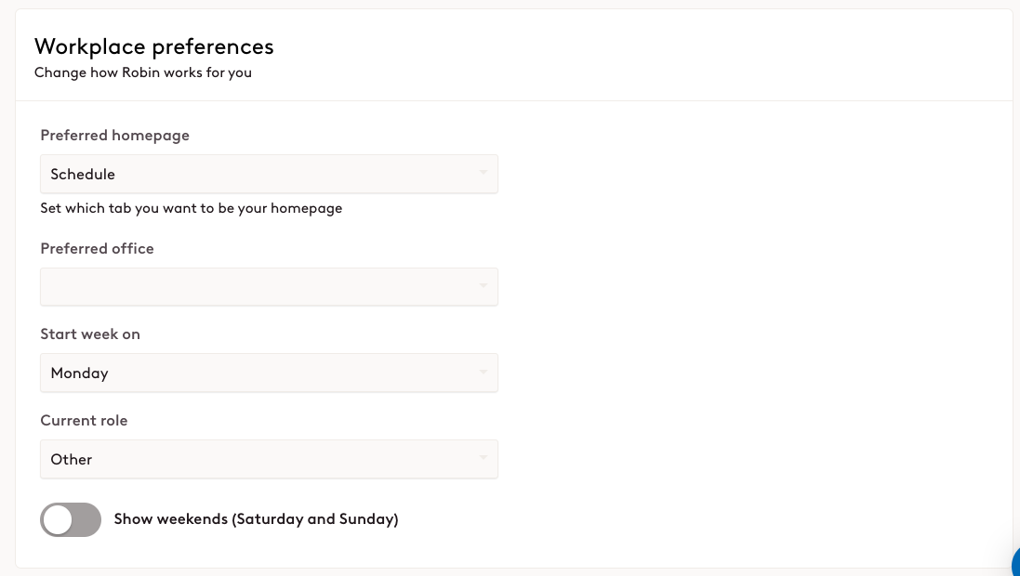Select the Schedule value text in homepage field
The width and height of the screenshot is (1020, 576).
coord(83,175)
